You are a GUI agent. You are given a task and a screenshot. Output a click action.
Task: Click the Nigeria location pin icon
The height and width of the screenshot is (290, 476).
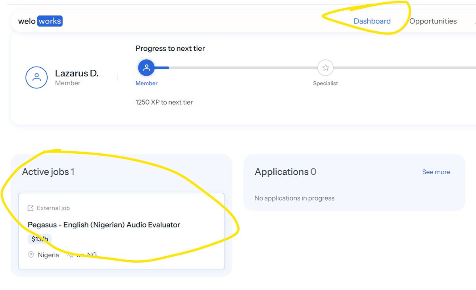click(x=31, y=255)
